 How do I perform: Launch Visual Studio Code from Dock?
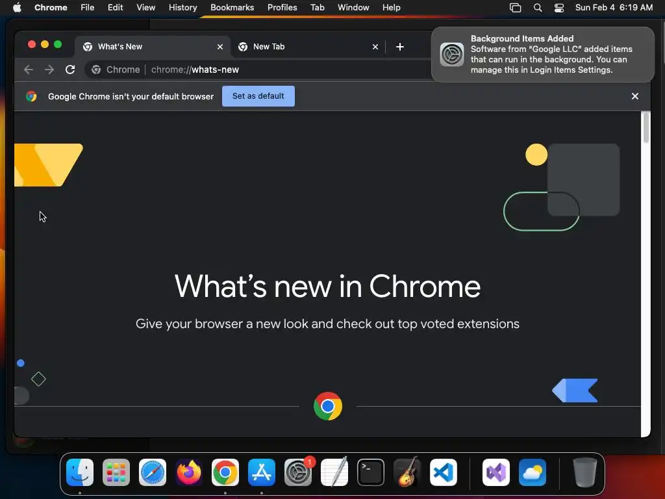point(443,472)
